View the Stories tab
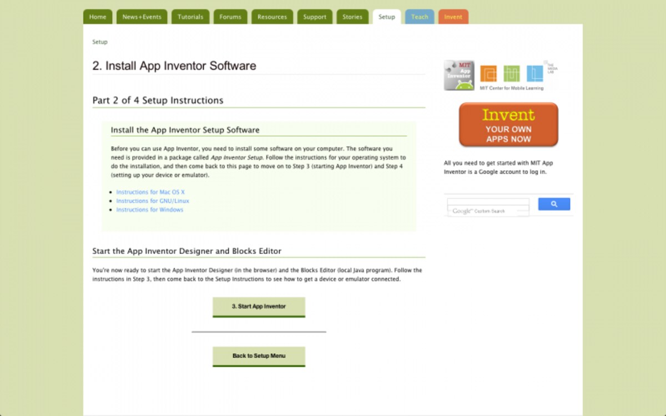Image resolution: width=666 pixels, height=416 pixels. click(352, 17)
